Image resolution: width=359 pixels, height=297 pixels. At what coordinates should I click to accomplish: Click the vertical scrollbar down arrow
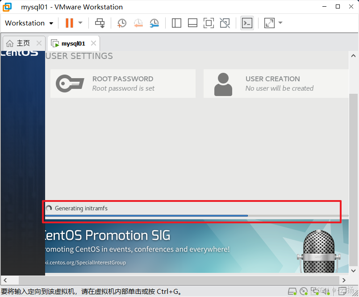coord(354,271)
